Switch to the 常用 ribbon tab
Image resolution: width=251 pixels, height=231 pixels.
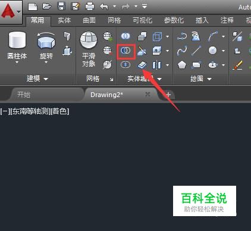pyautogui.click(x=37, y=20)
